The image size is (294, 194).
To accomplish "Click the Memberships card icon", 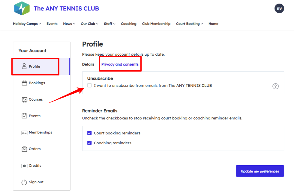I will [x=24, y=132].
